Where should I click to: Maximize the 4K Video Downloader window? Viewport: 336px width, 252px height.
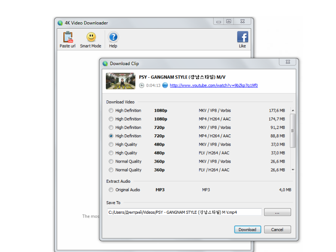tap(228, 21)
